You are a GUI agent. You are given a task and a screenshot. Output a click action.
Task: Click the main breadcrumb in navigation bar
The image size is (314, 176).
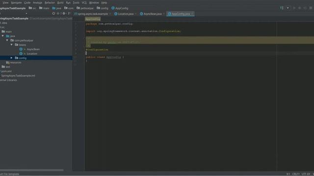click(44, 8)
